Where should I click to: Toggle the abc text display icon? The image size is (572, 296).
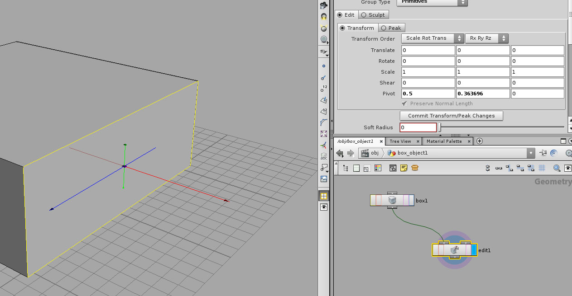tap(323, 157)
